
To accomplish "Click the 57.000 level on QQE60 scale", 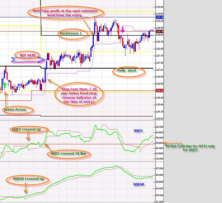I will coord(160,168).
